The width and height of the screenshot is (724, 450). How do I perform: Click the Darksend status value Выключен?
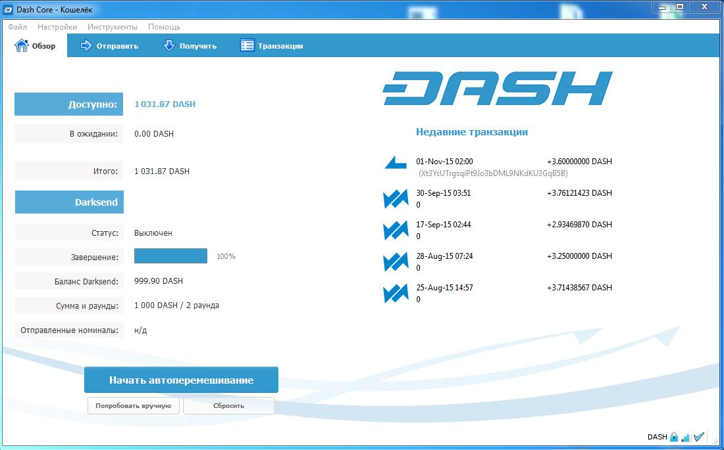tap(153, 233)
